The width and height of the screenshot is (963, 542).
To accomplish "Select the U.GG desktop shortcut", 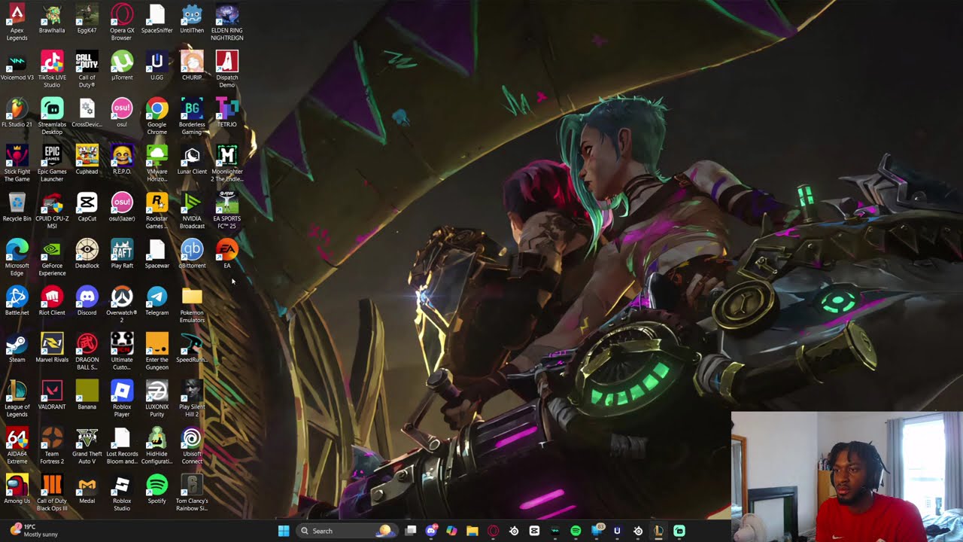I will [x=156, y=65].
